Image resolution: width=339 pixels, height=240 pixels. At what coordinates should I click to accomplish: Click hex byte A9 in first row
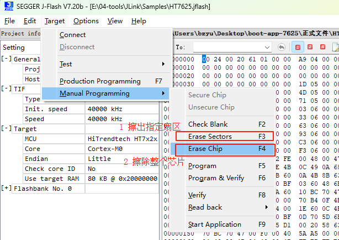tap(302, 59)
